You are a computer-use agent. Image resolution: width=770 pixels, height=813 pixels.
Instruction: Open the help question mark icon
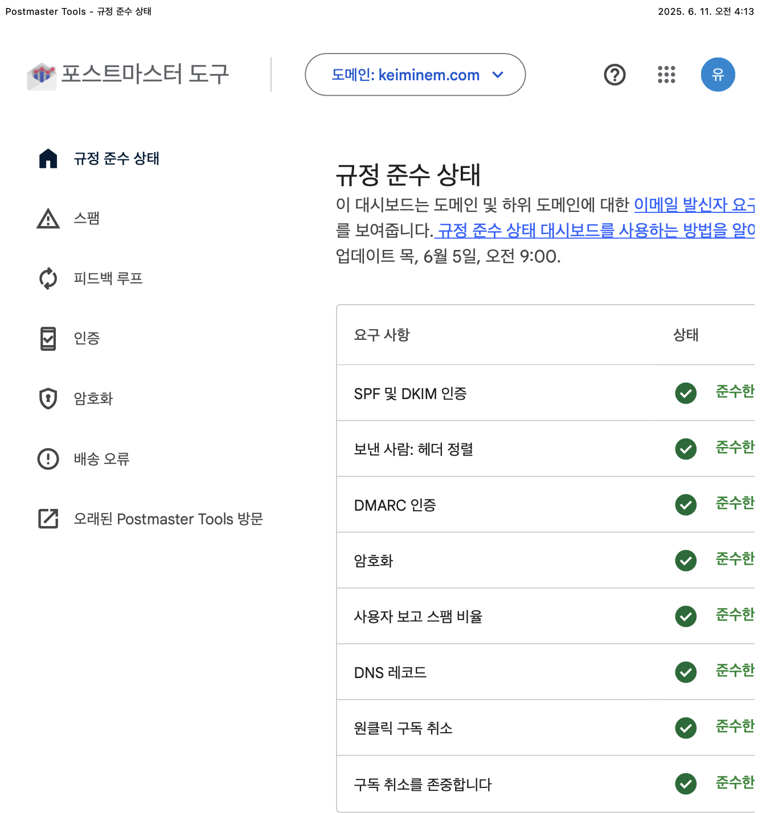coord(615,75)
